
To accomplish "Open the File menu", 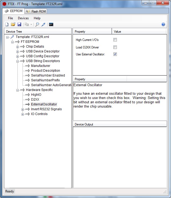I will 10,18.
